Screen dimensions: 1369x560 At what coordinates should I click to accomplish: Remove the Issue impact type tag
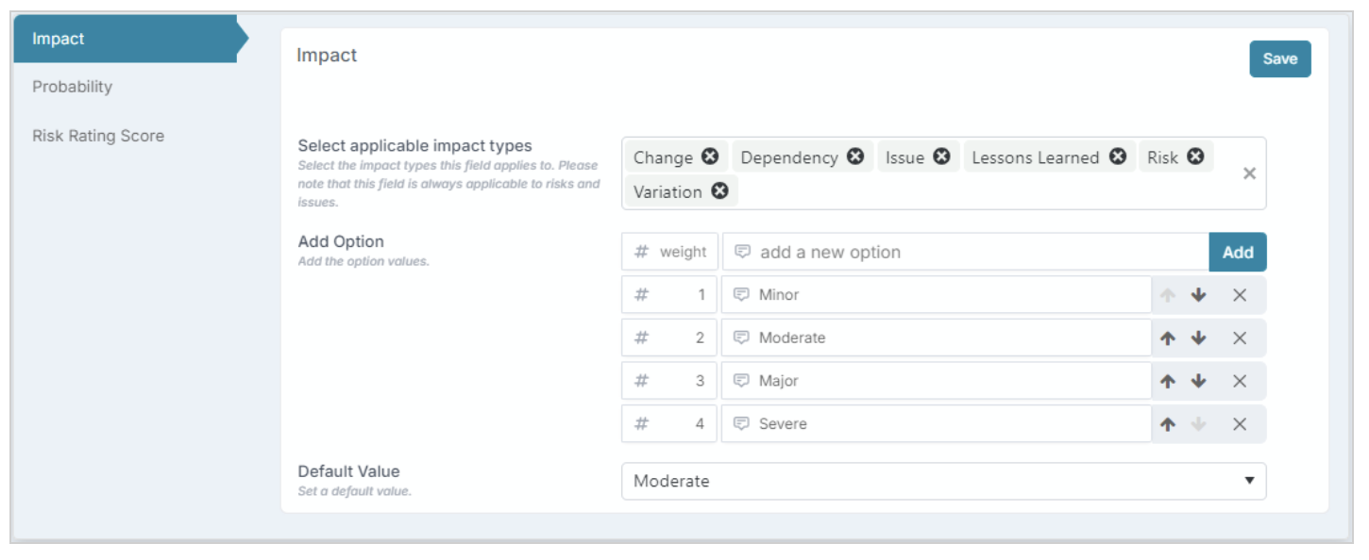coord(941,157)
